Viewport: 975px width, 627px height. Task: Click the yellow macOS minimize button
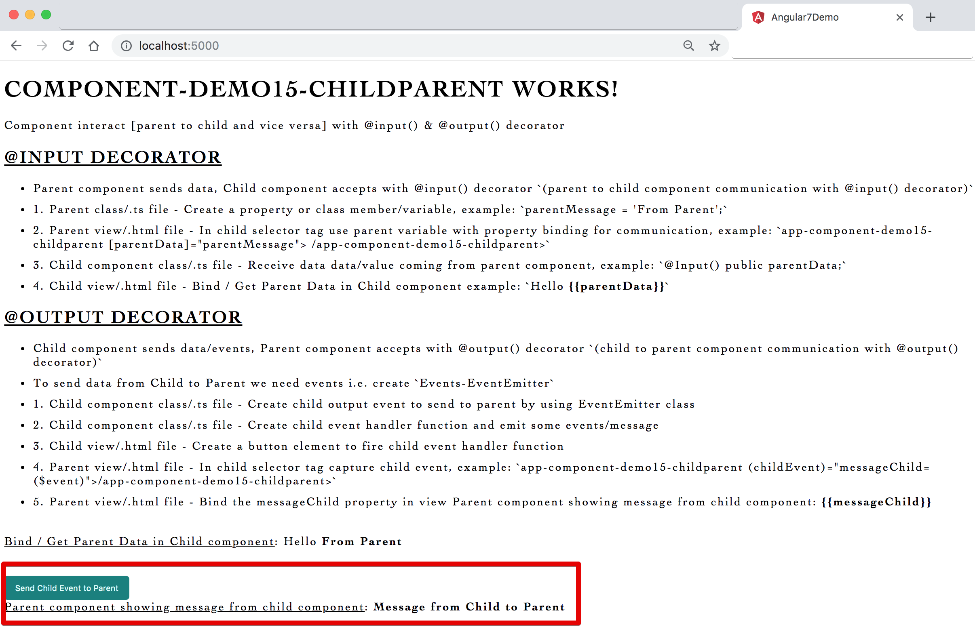pyautogui.click(x=30, y=15)
